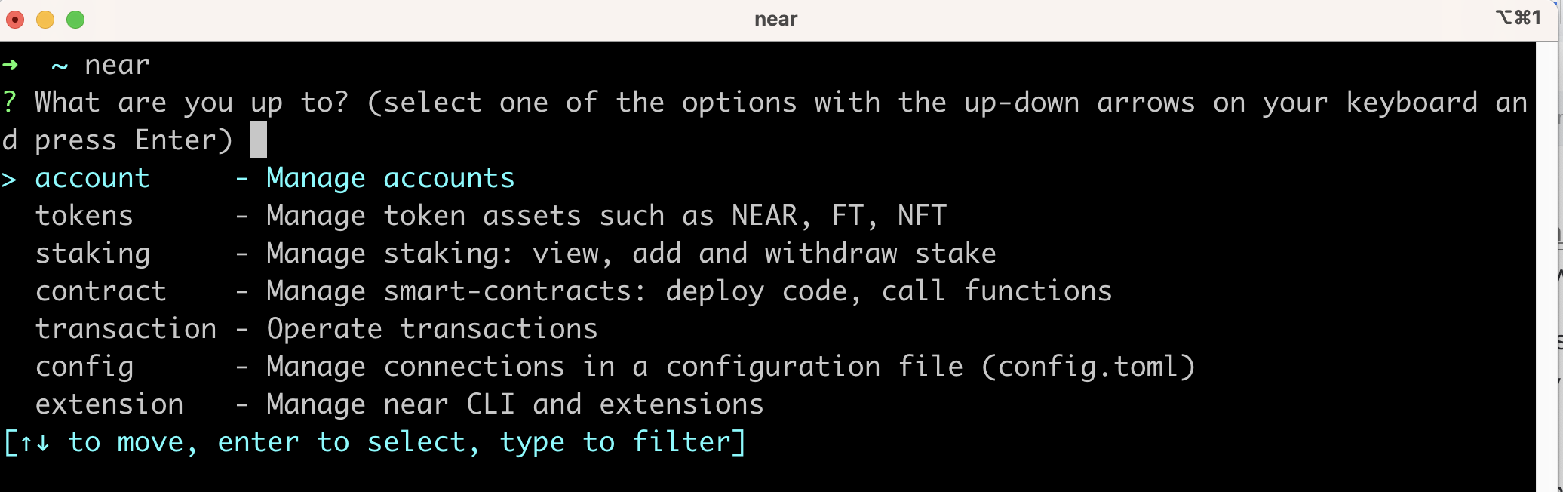The height and width of the screenshot is (492, 1563).
Task: Click the tilde directory indicator in prompt
Action: [x=60, y=66]
